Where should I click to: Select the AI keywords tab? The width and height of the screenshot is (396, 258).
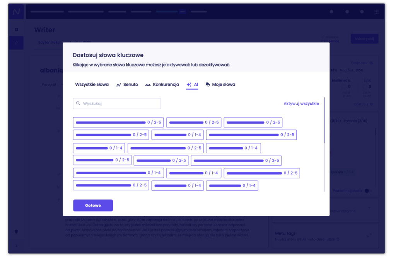click(192, 85)
